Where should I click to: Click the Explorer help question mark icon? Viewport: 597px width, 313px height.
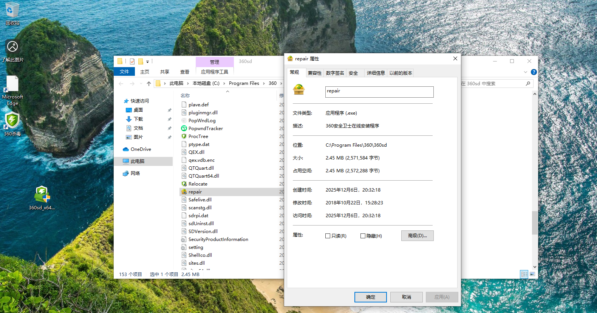click(x=534, y=72)
